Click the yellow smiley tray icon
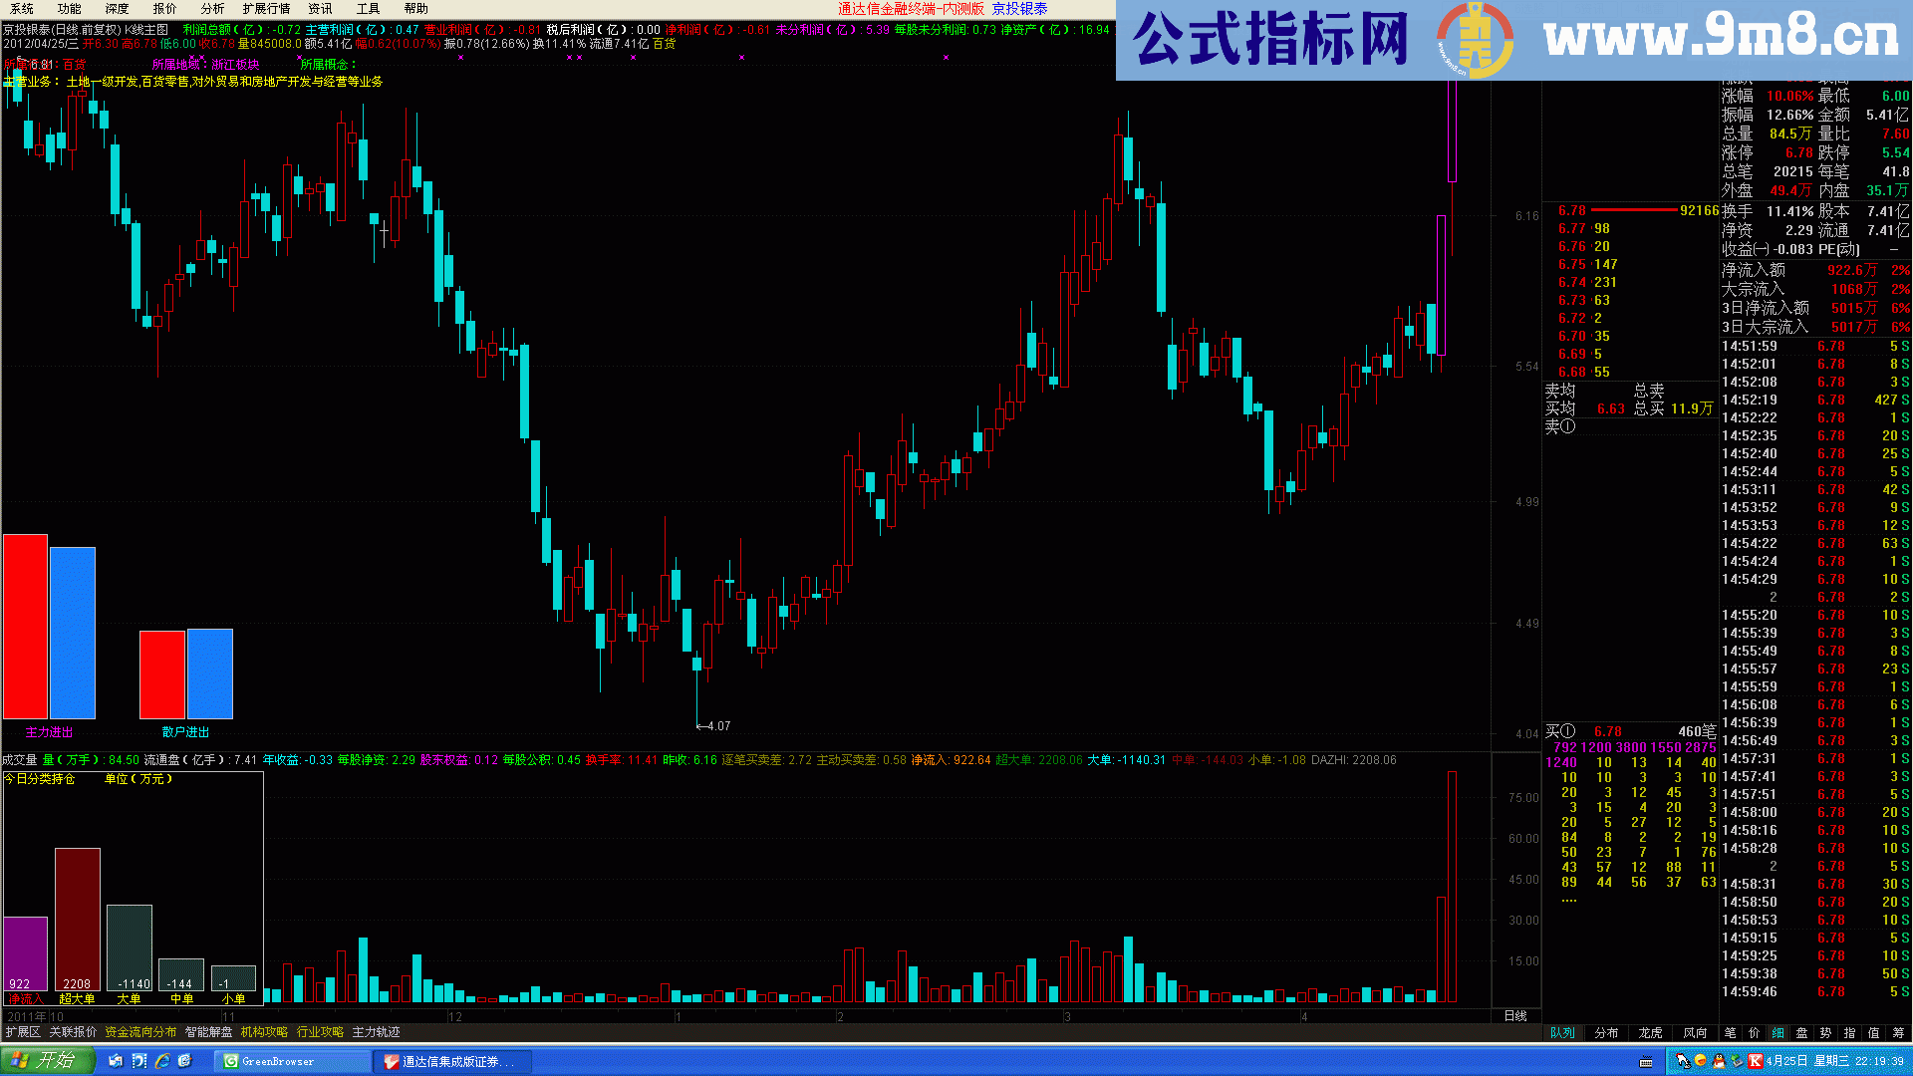 point(1701,1062)
